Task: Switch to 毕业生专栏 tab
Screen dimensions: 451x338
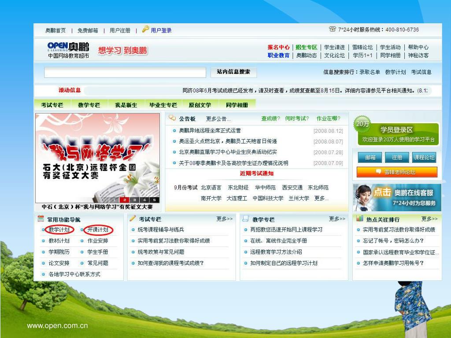Action: pos(163,105)
